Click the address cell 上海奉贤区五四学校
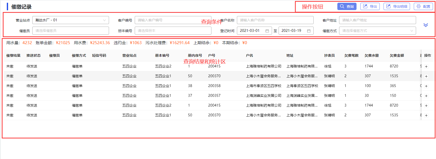Image resolution: width=436 pixels, height=159 pixels. tap(302, 86)
